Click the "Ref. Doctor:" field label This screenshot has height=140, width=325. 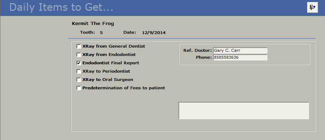pos(198,51)
